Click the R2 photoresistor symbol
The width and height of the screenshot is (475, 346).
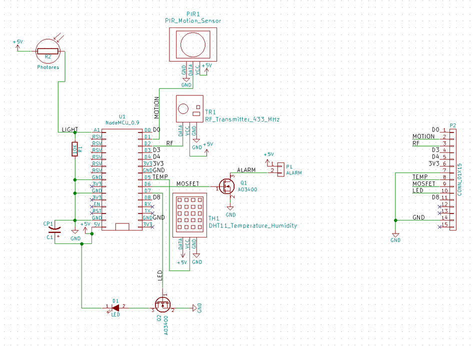pos(48,51)
